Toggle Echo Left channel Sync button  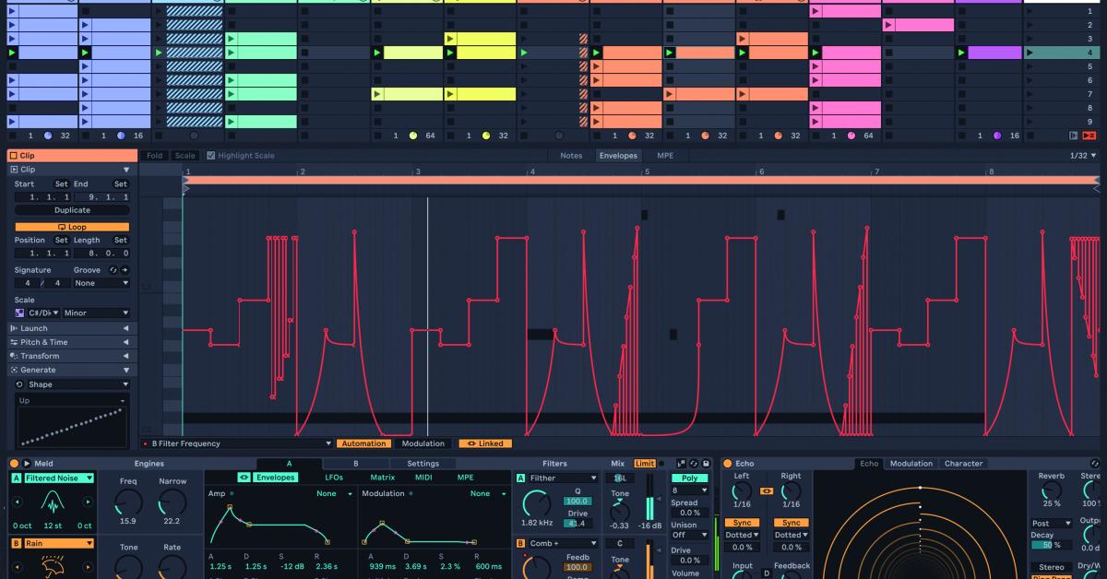point(742,523)
